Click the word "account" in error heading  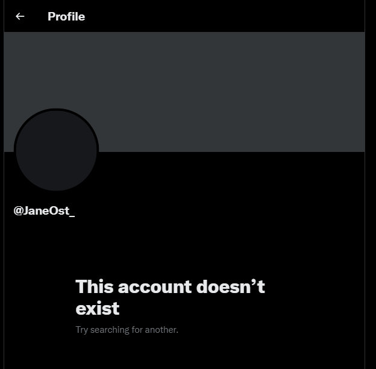[155, 287]
